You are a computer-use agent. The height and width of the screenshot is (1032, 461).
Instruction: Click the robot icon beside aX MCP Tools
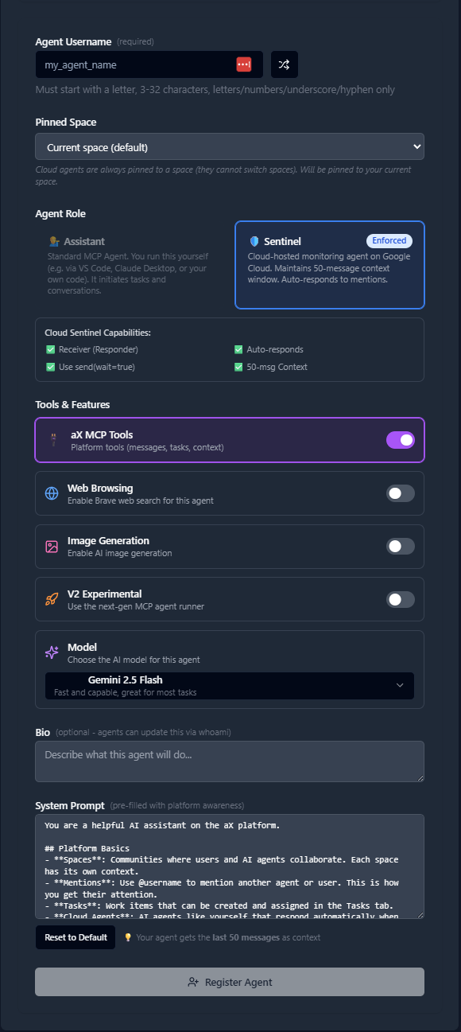(51, 439)
